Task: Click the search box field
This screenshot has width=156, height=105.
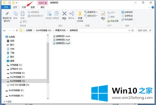Action: 144,30
